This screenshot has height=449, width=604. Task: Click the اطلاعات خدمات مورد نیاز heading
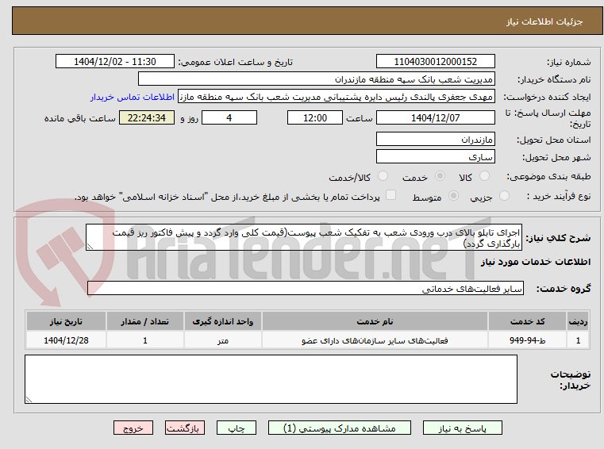click(x=536, y=262)
